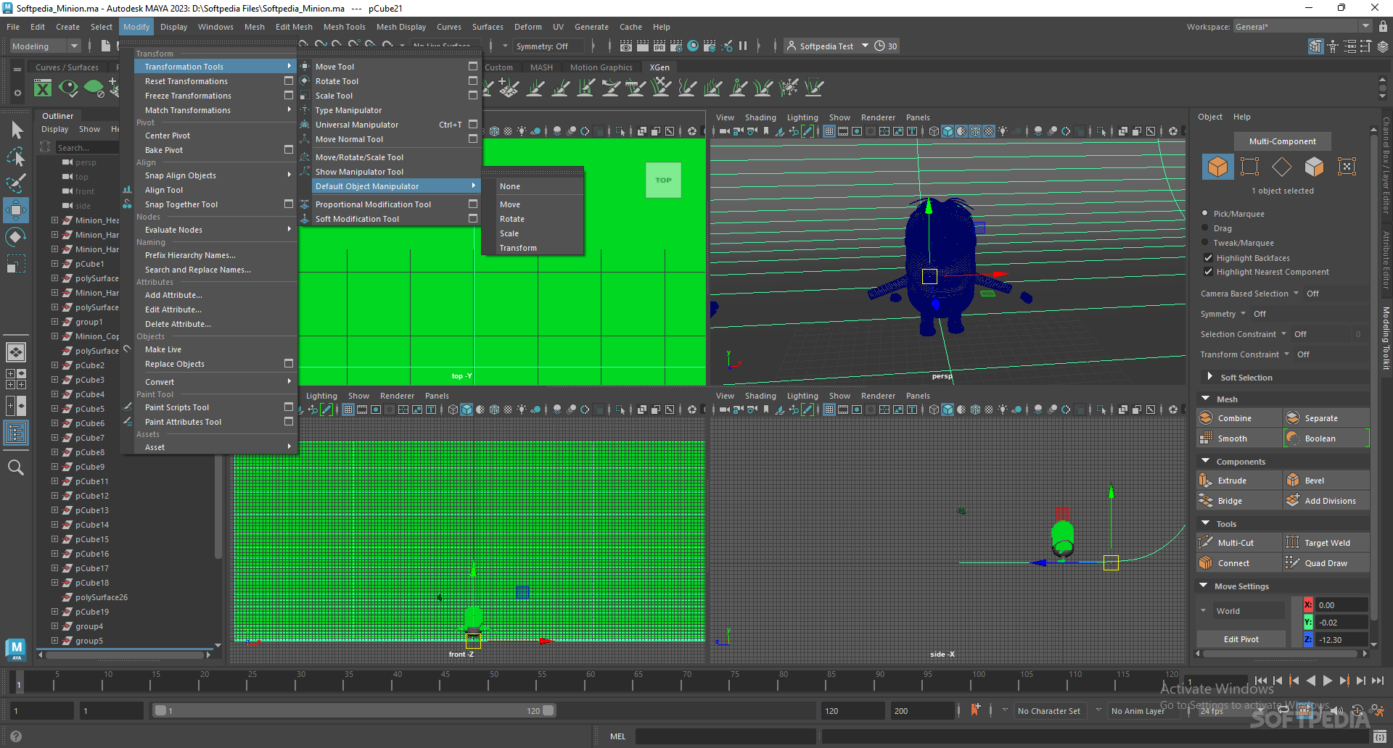This screenshot has width=1393, height=748.
Task: Select the Connect tool icon
Action: point(1206,563)
